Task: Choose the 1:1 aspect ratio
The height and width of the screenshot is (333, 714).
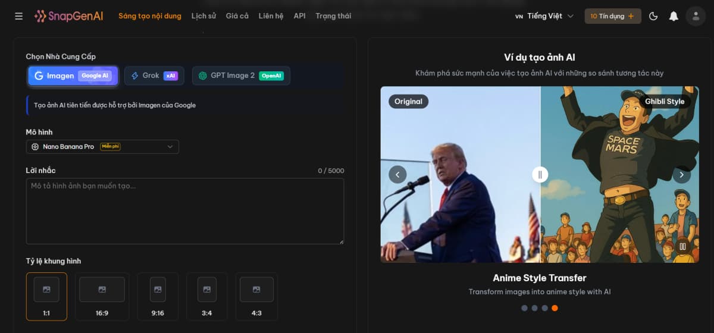Action: pos(46,296)
